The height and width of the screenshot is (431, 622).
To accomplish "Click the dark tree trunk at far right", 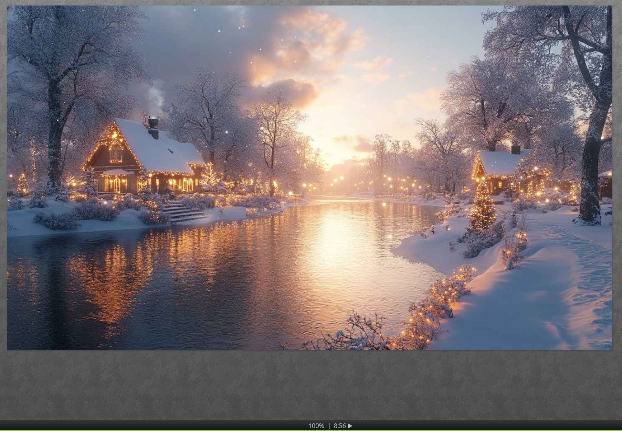I will pyautogui.click(x=590, y=172).
